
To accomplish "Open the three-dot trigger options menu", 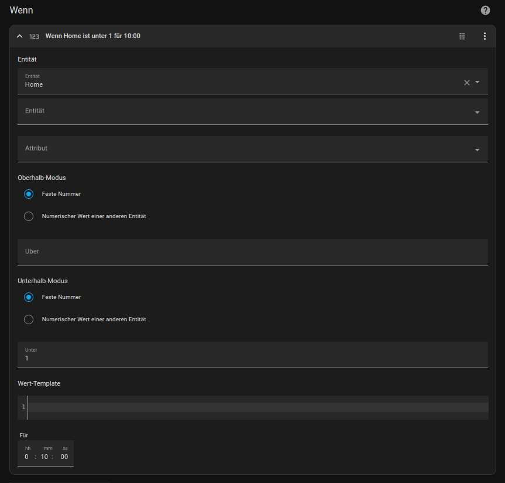I will [x=485, y=36].
